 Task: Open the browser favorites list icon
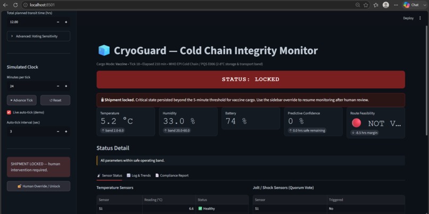tap(376, 5)
